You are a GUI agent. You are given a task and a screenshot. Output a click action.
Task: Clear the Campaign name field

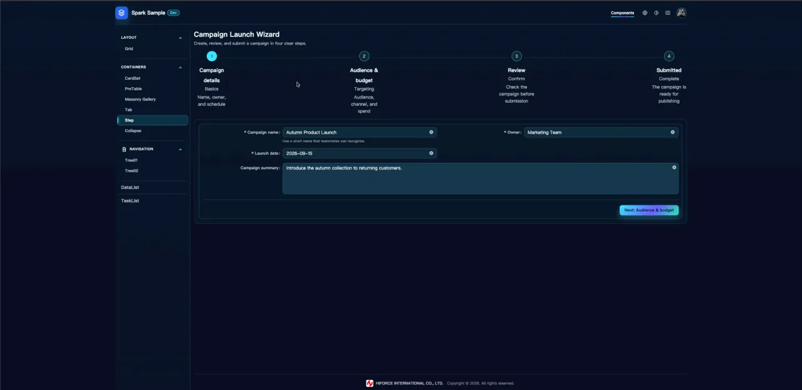[431, 132]
